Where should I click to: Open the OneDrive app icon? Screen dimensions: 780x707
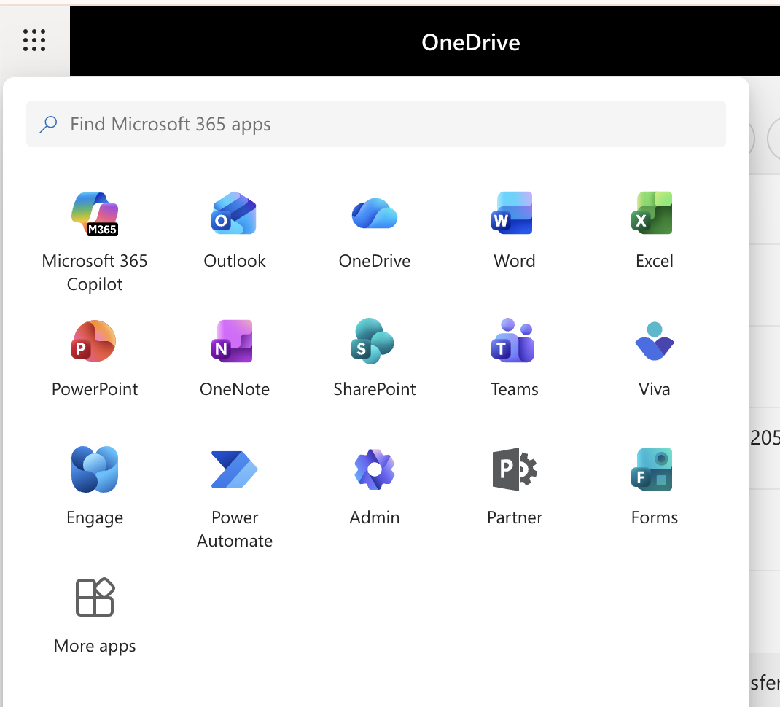click(x=375, y=214)
